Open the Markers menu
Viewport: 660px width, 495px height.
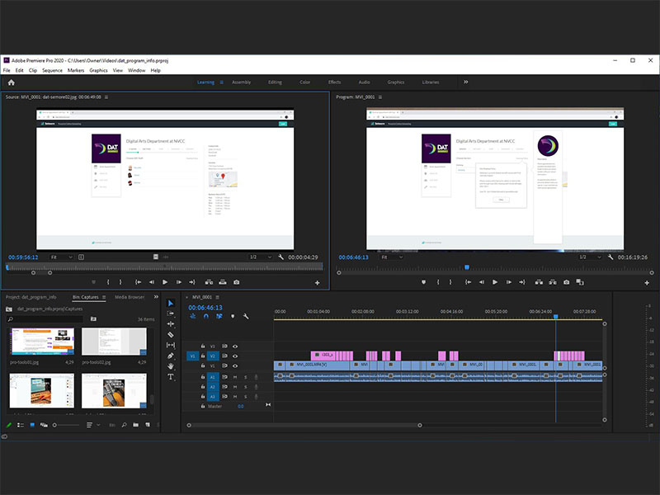(x=76, y=70)
